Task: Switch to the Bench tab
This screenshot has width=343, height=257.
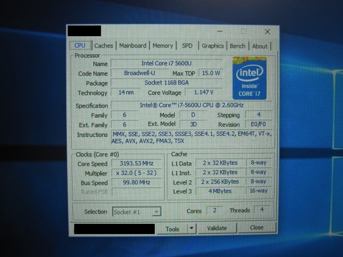Action: (x=237, y=46)
